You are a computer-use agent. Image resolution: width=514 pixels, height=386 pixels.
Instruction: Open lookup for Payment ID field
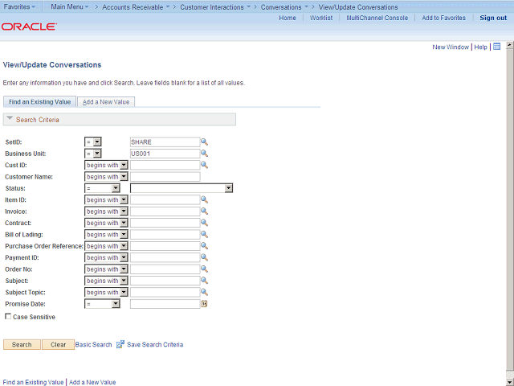(204, 257)
